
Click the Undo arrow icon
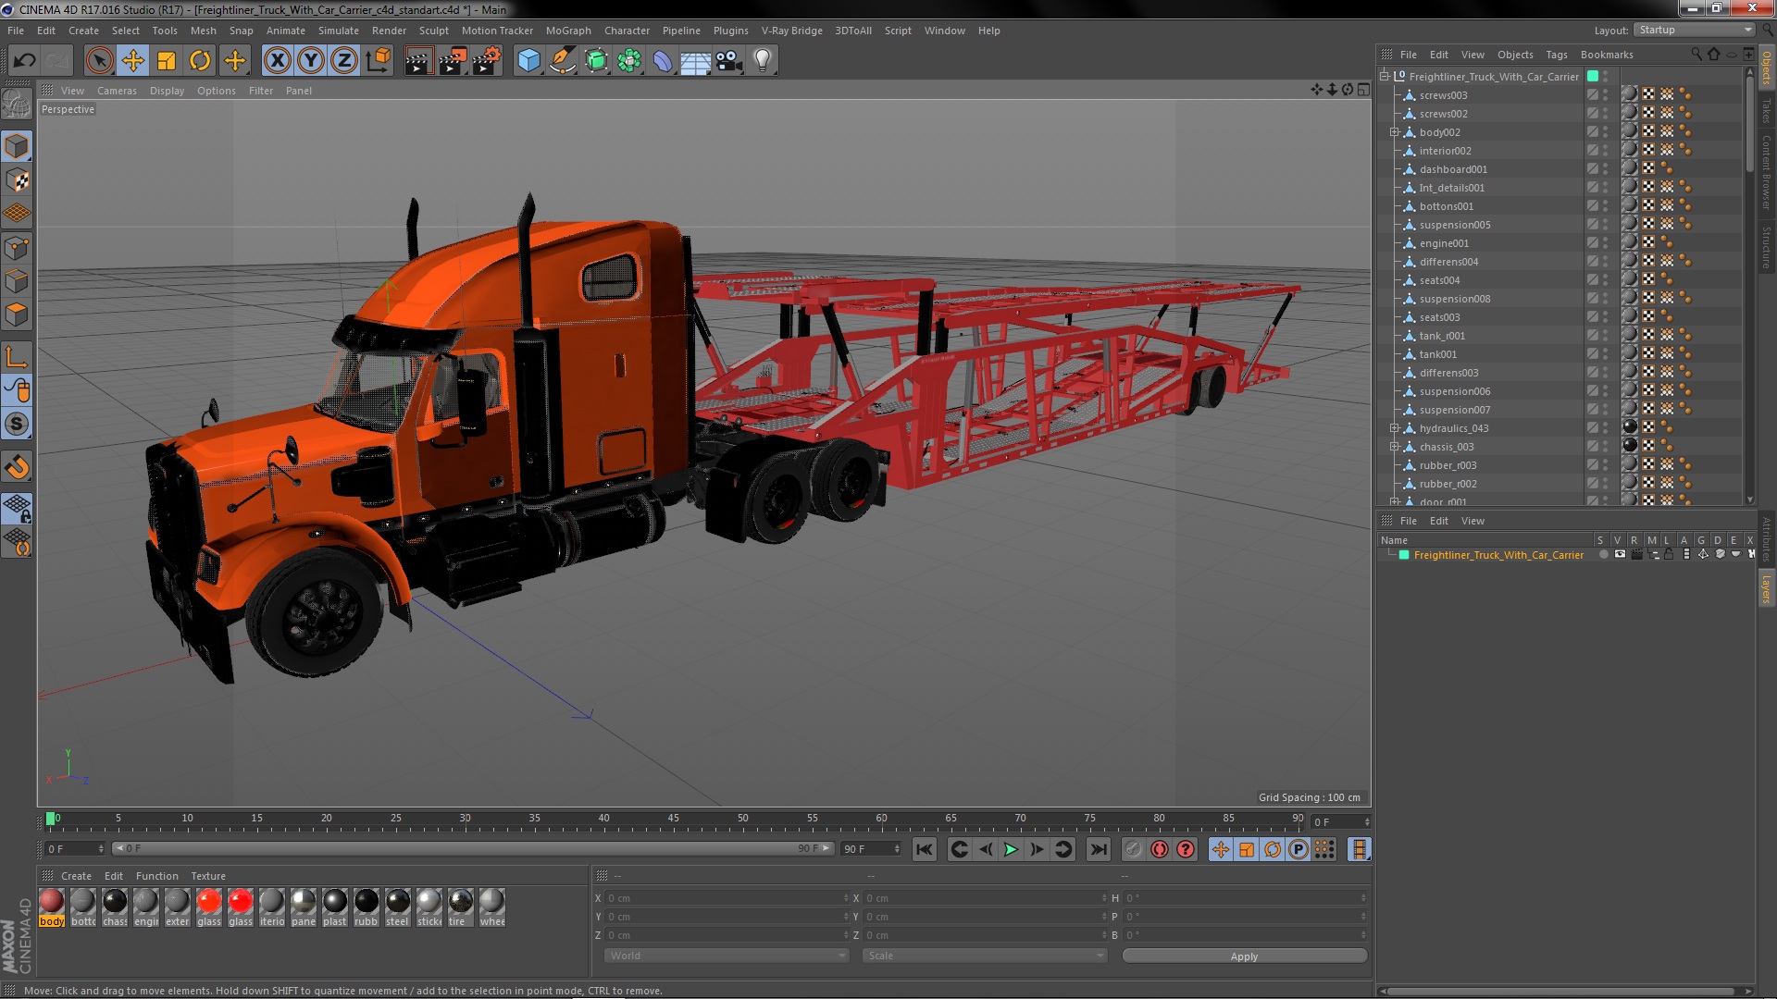point(24,61)
